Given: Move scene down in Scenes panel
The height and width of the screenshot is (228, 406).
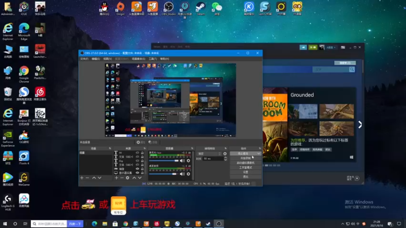Looking at the screenshot, I should coord(99,178).
